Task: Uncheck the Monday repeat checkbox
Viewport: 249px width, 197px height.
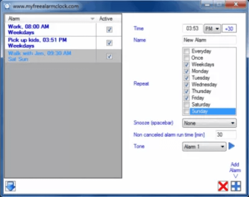Action: (187, 71)
